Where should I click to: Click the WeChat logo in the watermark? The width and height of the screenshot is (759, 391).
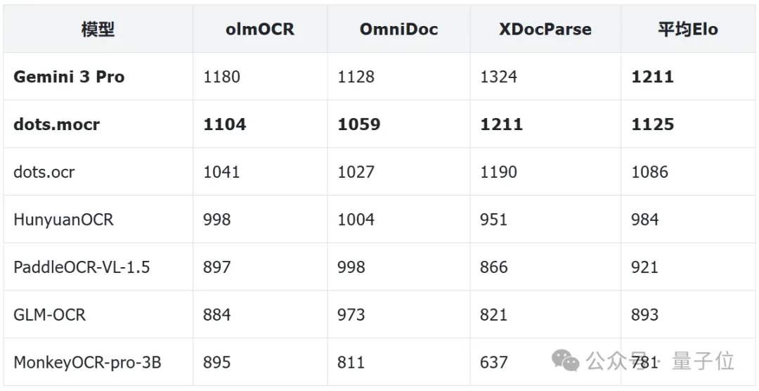coord(566,361)
